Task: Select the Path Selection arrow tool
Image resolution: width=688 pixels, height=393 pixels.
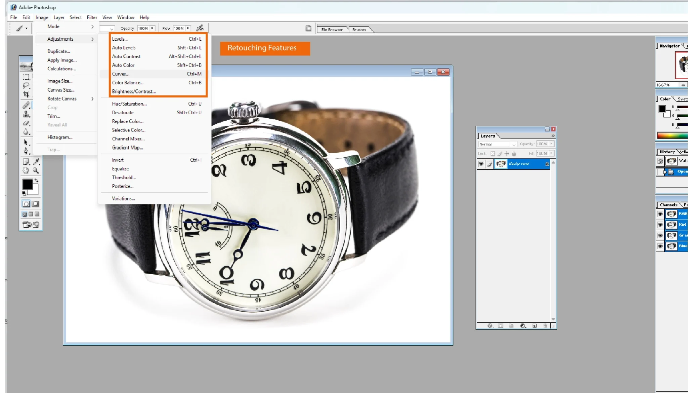Action: [26, 143]
